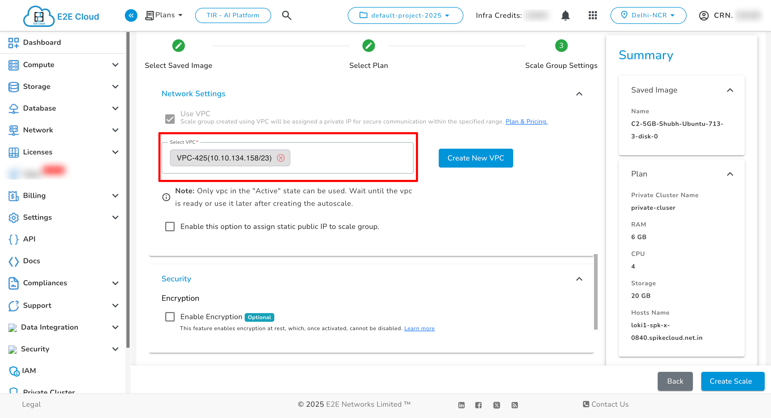Click the Create Scale button
Image resolution: width=771 pixels, height=418 pixels.
(731, 381)
